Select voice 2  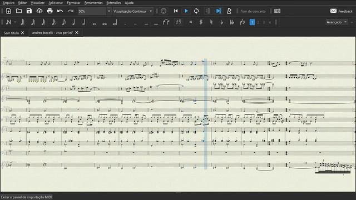pos(258,22)
